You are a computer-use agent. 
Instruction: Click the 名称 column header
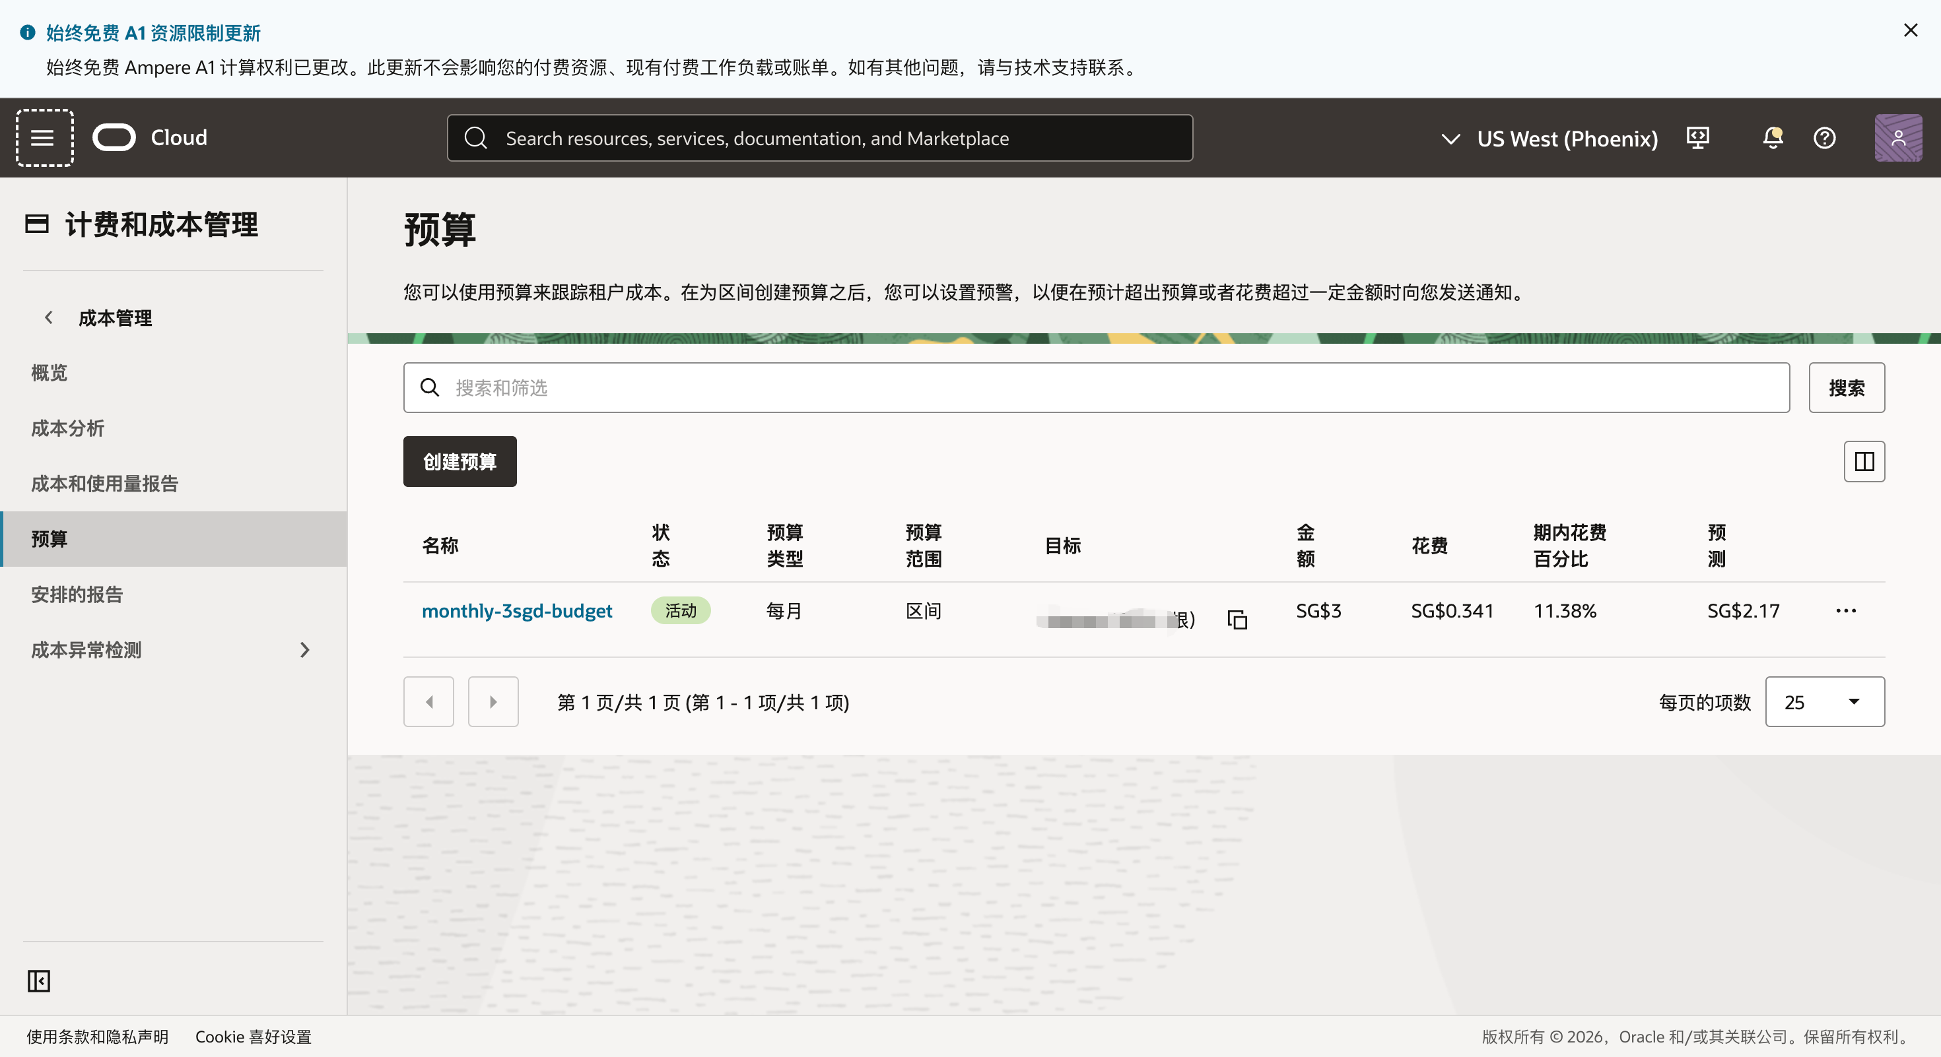440,546
